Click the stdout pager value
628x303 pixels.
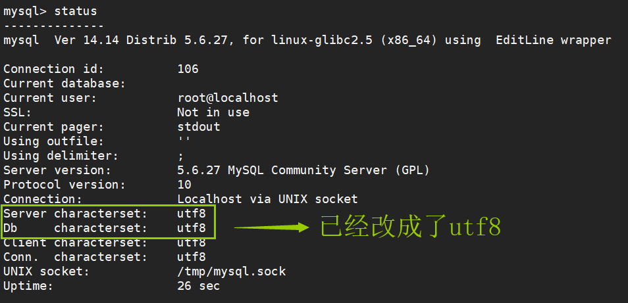199,127
